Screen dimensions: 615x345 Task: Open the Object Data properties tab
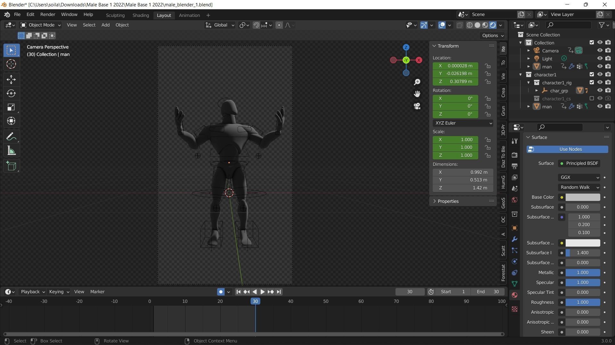[514, 284]
